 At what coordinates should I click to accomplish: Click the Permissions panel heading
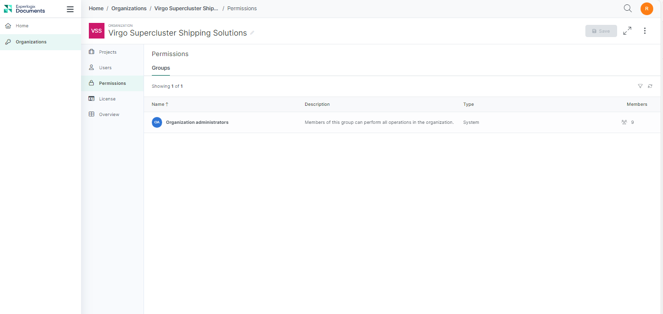(170, 54)
